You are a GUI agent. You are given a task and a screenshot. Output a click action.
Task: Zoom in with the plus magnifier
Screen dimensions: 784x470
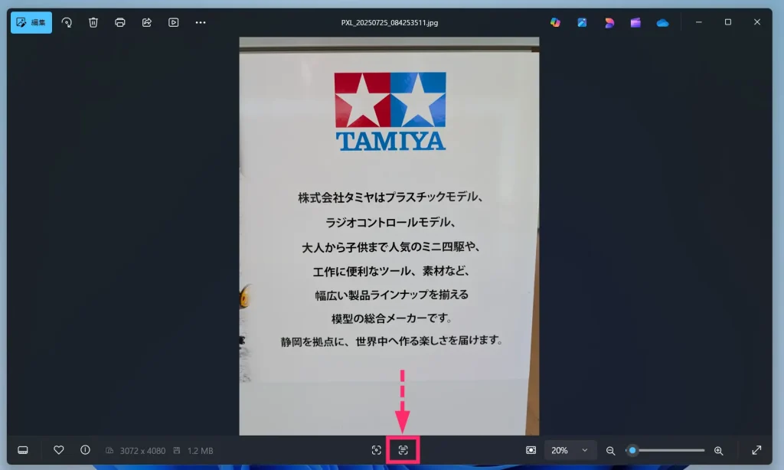pyautogui.click(x=719, y=451)
